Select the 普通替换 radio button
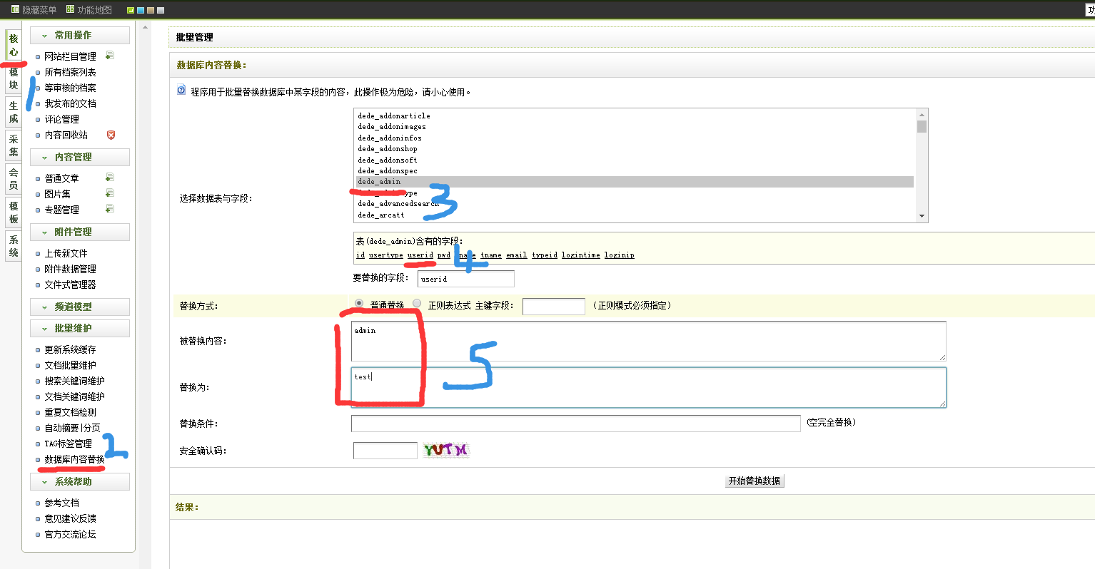The image size is (1095, 569). [359, 304]
